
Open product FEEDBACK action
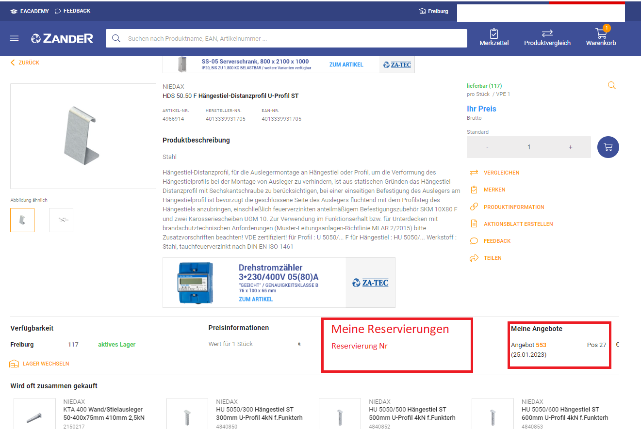pos(490,241)
